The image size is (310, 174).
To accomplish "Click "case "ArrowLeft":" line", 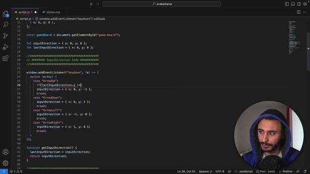I will pos(47,110).
